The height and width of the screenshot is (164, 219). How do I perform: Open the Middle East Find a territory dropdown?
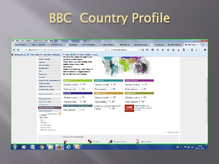click(103, 102)
